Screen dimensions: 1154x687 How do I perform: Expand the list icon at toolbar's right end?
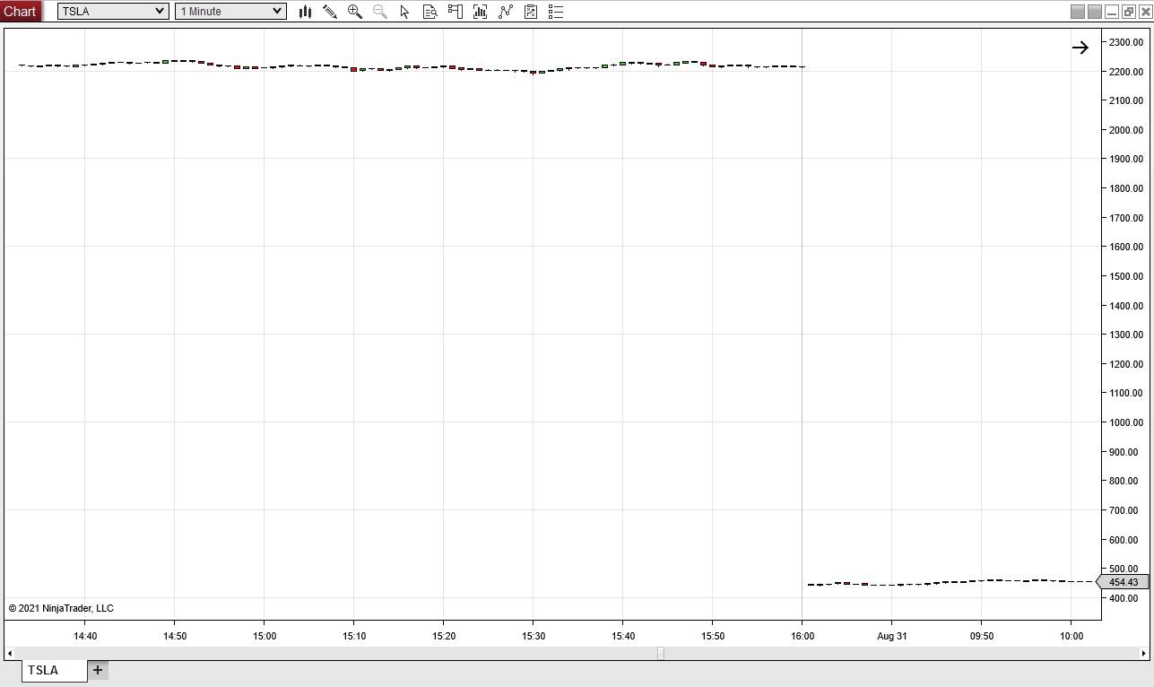[x=555, y=12]
